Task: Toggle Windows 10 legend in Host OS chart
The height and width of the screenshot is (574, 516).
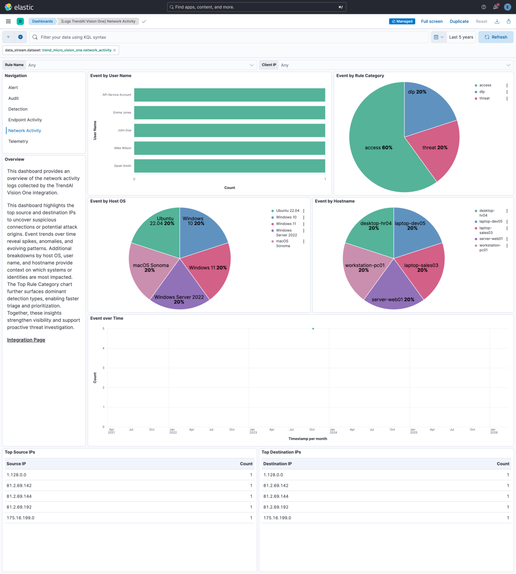Action: tap(286, 217)
